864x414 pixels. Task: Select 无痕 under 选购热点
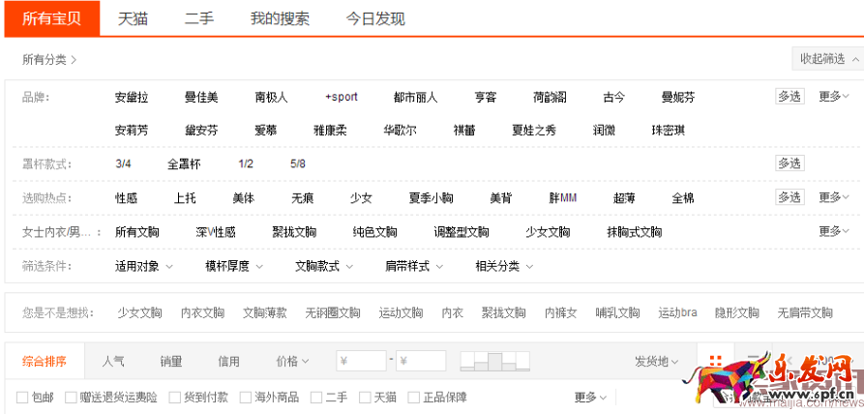pos(303,198)
